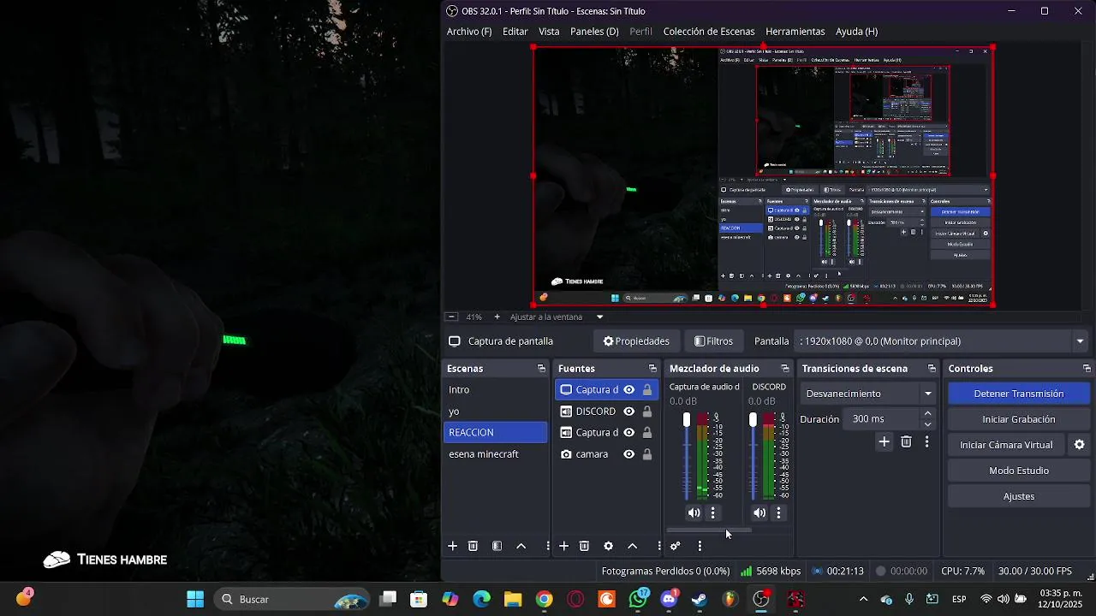Enable Modo Estudio
This screenshot has width=1096, height=616.
1019,471
